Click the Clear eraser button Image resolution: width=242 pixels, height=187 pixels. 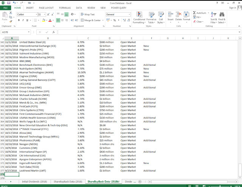pos(198,22)
